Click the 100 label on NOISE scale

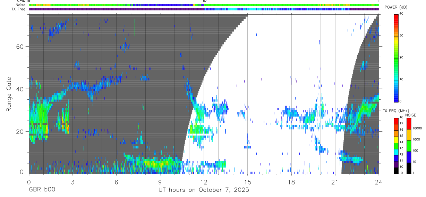pos(416,150)
